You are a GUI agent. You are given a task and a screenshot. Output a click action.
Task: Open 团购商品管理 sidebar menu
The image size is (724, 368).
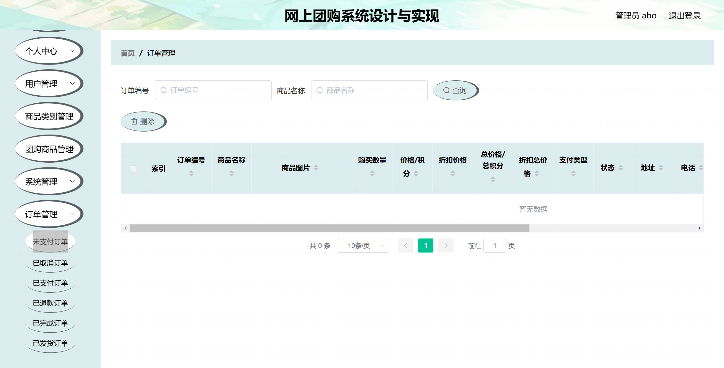coord(49,149)
